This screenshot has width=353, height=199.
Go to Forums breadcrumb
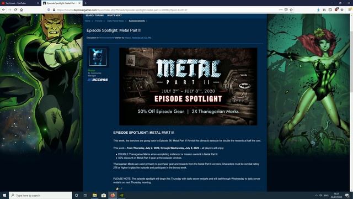pos(99,21)
